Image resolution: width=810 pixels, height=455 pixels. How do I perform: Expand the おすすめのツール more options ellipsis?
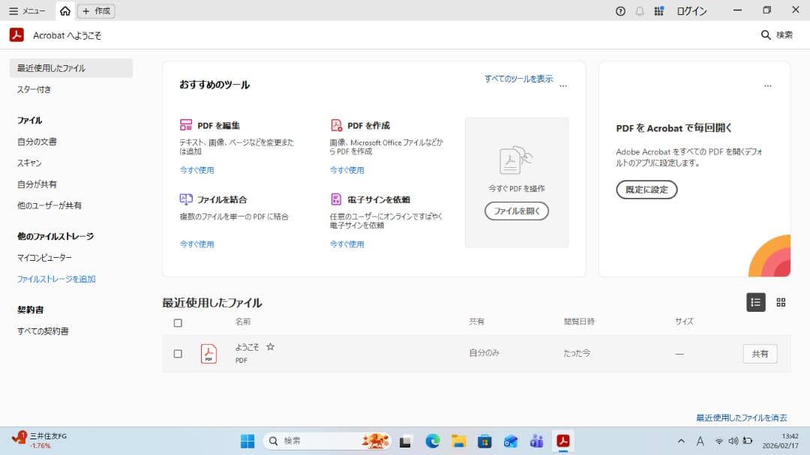tap(563, 86)
